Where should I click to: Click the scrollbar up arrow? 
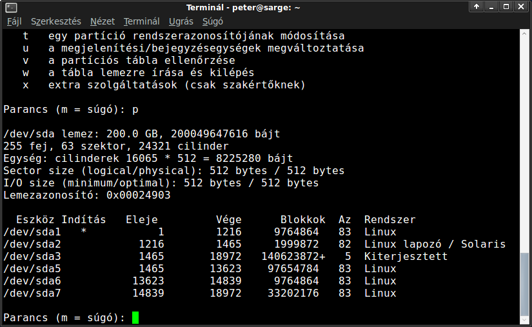(524, 34)
